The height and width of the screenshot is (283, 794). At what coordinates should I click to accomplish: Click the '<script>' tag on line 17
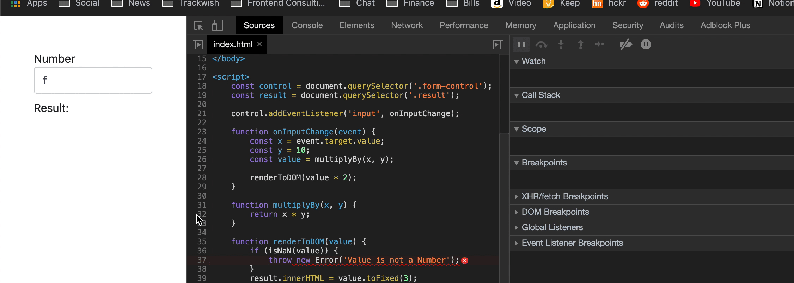pyautogui.click(x=231, y=77)
